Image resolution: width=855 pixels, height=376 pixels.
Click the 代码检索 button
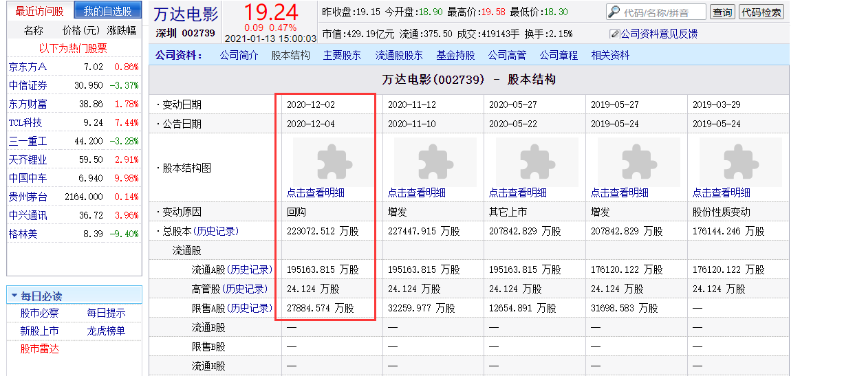click(760, 12)
